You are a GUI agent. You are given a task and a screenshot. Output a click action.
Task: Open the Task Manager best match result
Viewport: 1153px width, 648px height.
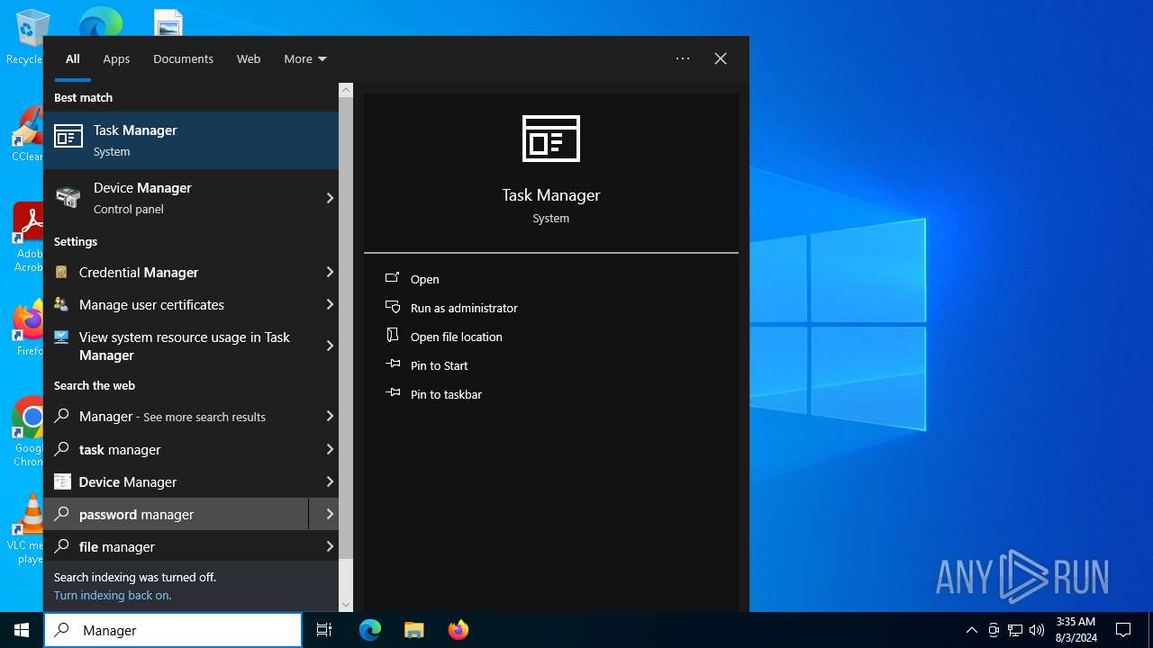tap(191, 140)
